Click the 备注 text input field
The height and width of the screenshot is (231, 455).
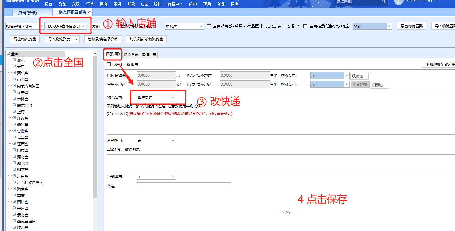point(184,186)
